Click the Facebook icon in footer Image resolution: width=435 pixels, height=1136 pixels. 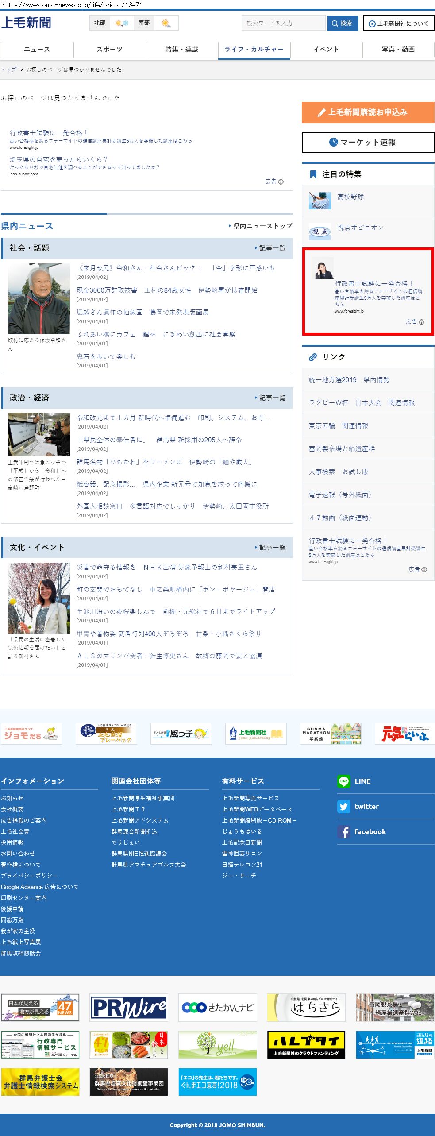point(343,831)
